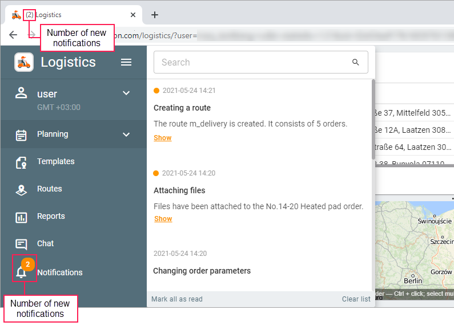454x326 pixels.
Task: Expand the Planning menu chevron
Action: pos(126,135)
